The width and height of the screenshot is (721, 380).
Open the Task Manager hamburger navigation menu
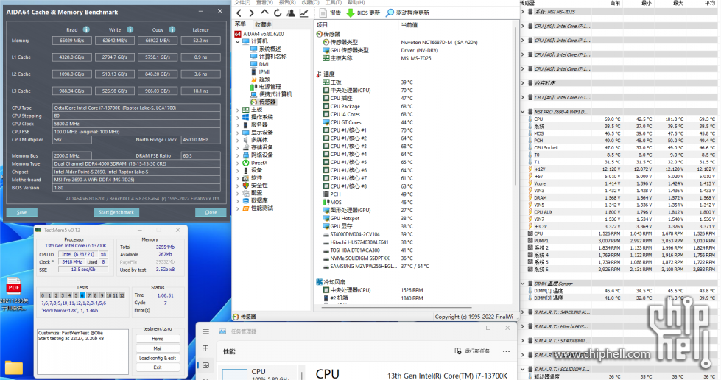205,331
